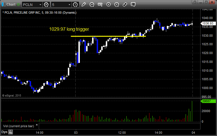Click the Dyn scaling label

pyautogui.click(x=4, y=132)
